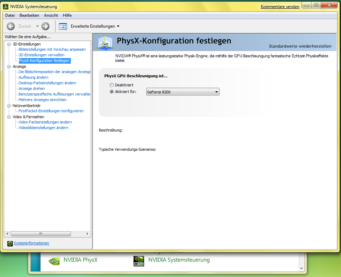Viewport: 341px width, 277px height.
Task: Close the NVIDIA Systemsteuerung window
Action: coord(329,5)
